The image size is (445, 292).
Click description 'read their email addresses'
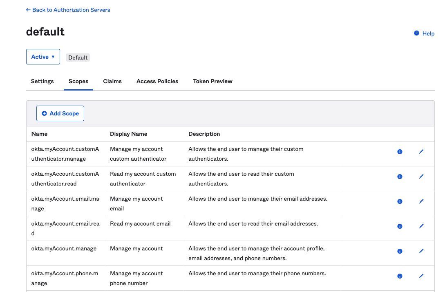tap(253, 224)
